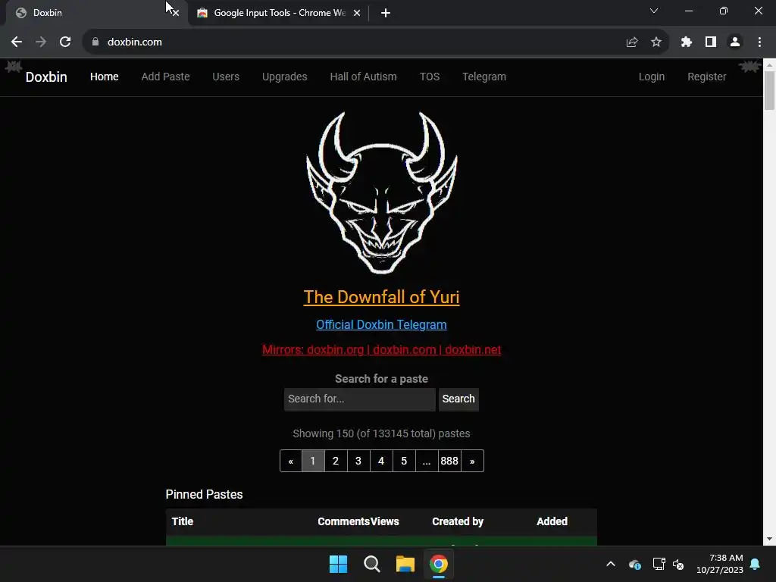Click the scrollbar down arrow
The height and width of the screenshot is (582, 776).
pyautogui.click(x=769, y=539)
